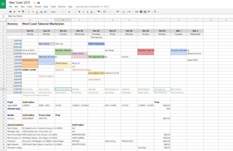The width and height of the screenshot is (233, 151).
Task: Select the Checked bags cell
Action: point(14,109)
